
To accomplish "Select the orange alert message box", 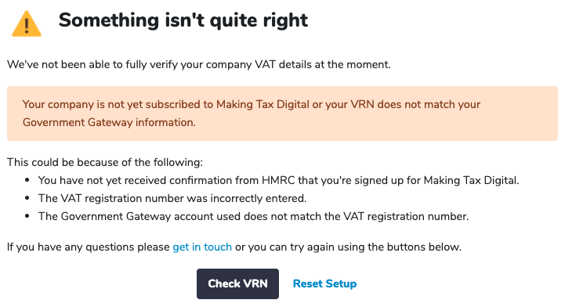I will pyautogui.click(x=282, y=114).
